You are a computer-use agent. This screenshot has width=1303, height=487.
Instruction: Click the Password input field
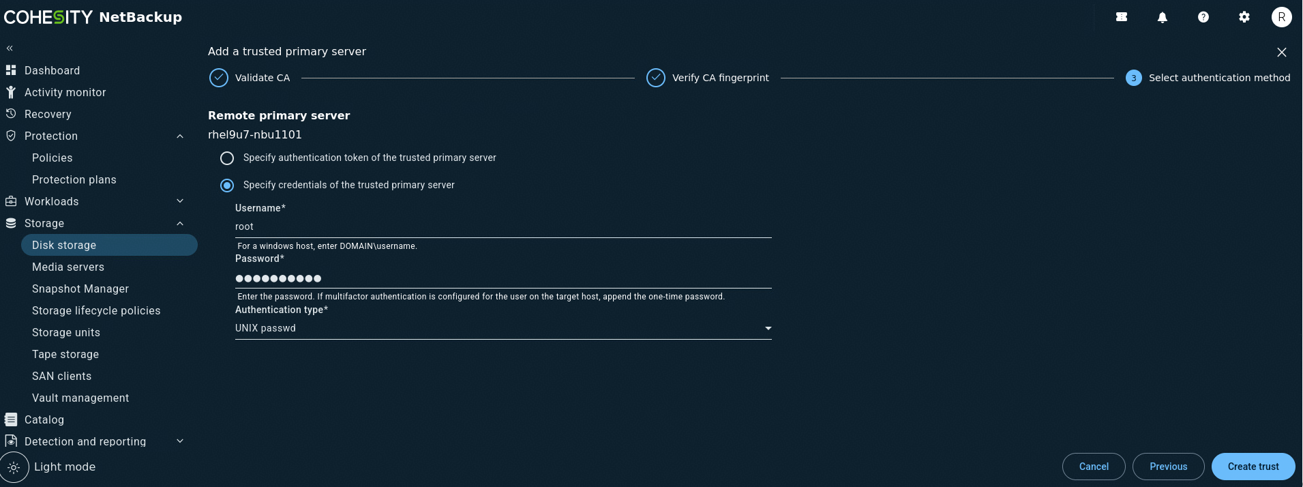pos(503,278)
